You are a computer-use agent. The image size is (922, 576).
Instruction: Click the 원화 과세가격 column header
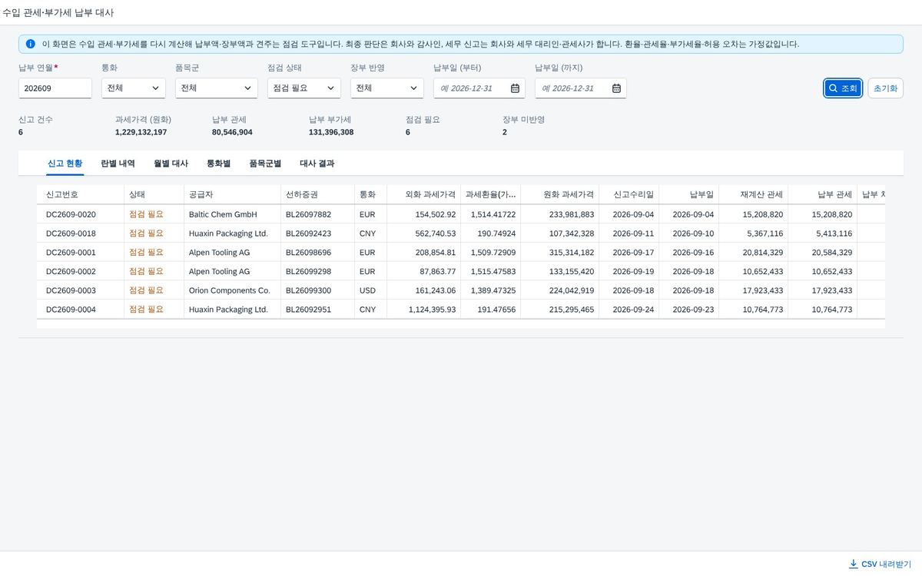pos(561,194)
